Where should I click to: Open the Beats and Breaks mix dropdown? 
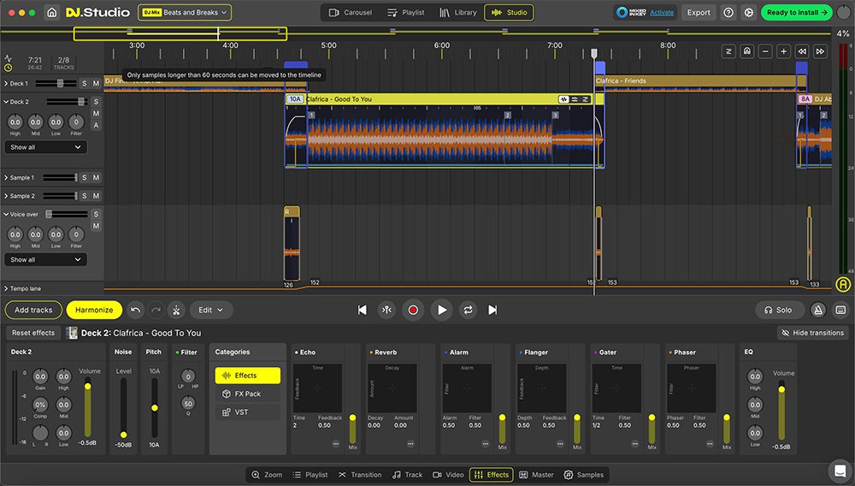tap(185, 12)
